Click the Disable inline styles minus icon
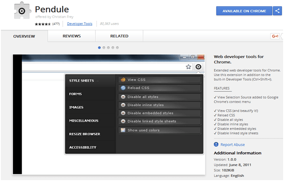The image size is (284, 181). click(123, 105)
